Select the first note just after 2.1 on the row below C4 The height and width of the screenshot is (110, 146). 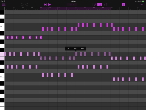pos(43,29)
